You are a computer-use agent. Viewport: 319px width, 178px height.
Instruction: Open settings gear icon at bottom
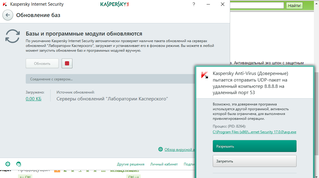click(8, 164)
